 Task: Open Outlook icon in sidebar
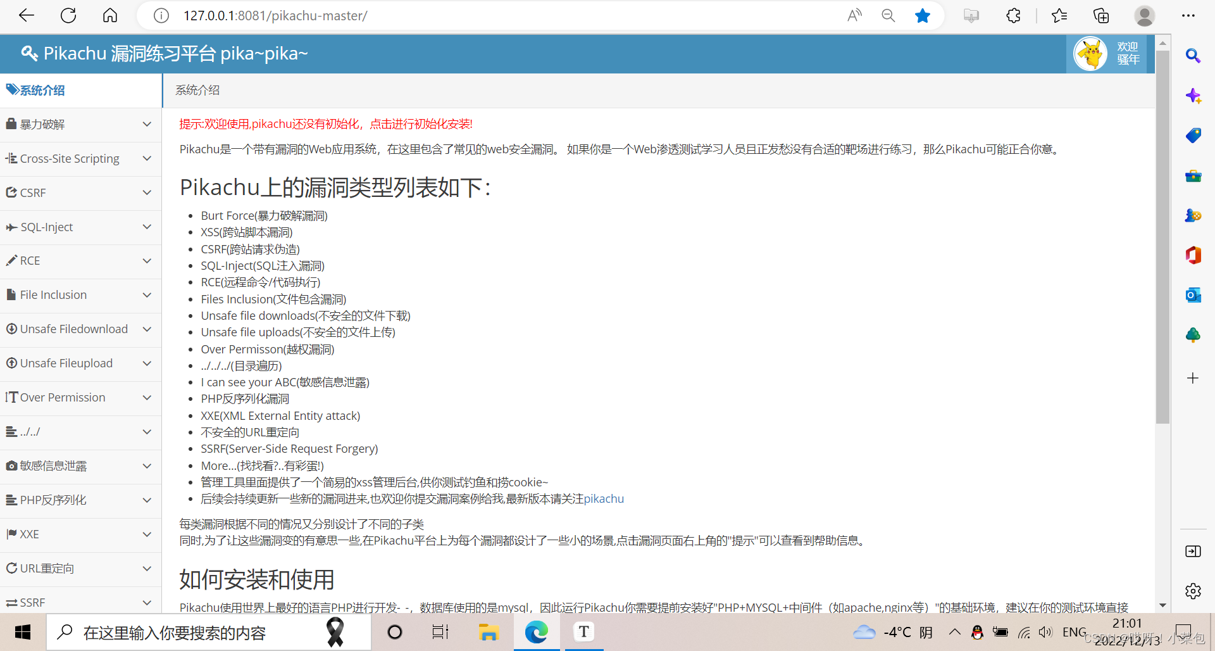click(1193, 295)
